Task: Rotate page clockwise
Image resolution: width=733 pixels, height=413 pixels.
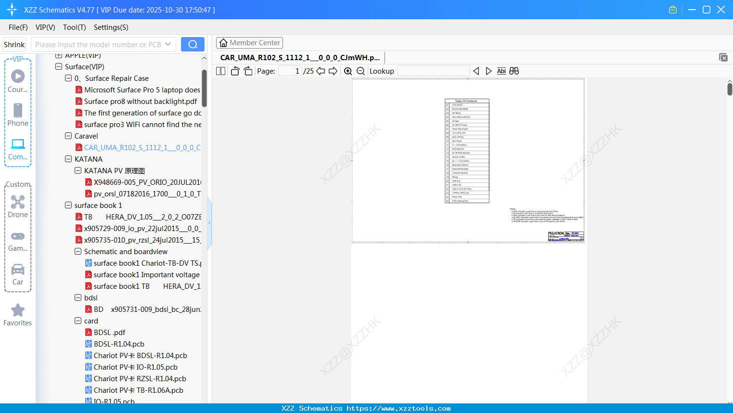Action: [248, 71]
